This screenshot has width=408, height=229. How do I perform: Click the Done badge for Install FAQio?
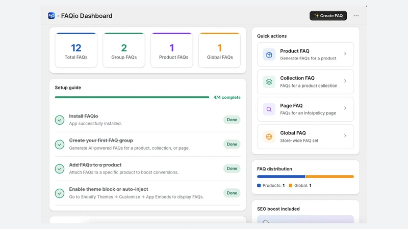tap(232, 120)
